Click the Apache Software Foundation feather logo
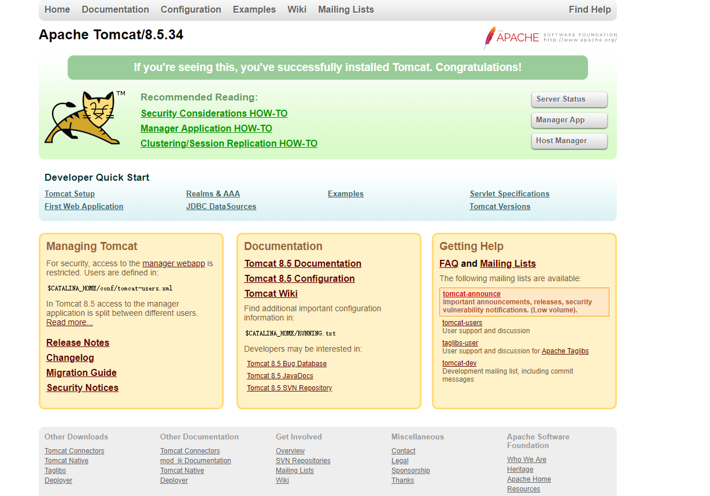The height and width of the screenshot is (496, 710). [550, 38]
